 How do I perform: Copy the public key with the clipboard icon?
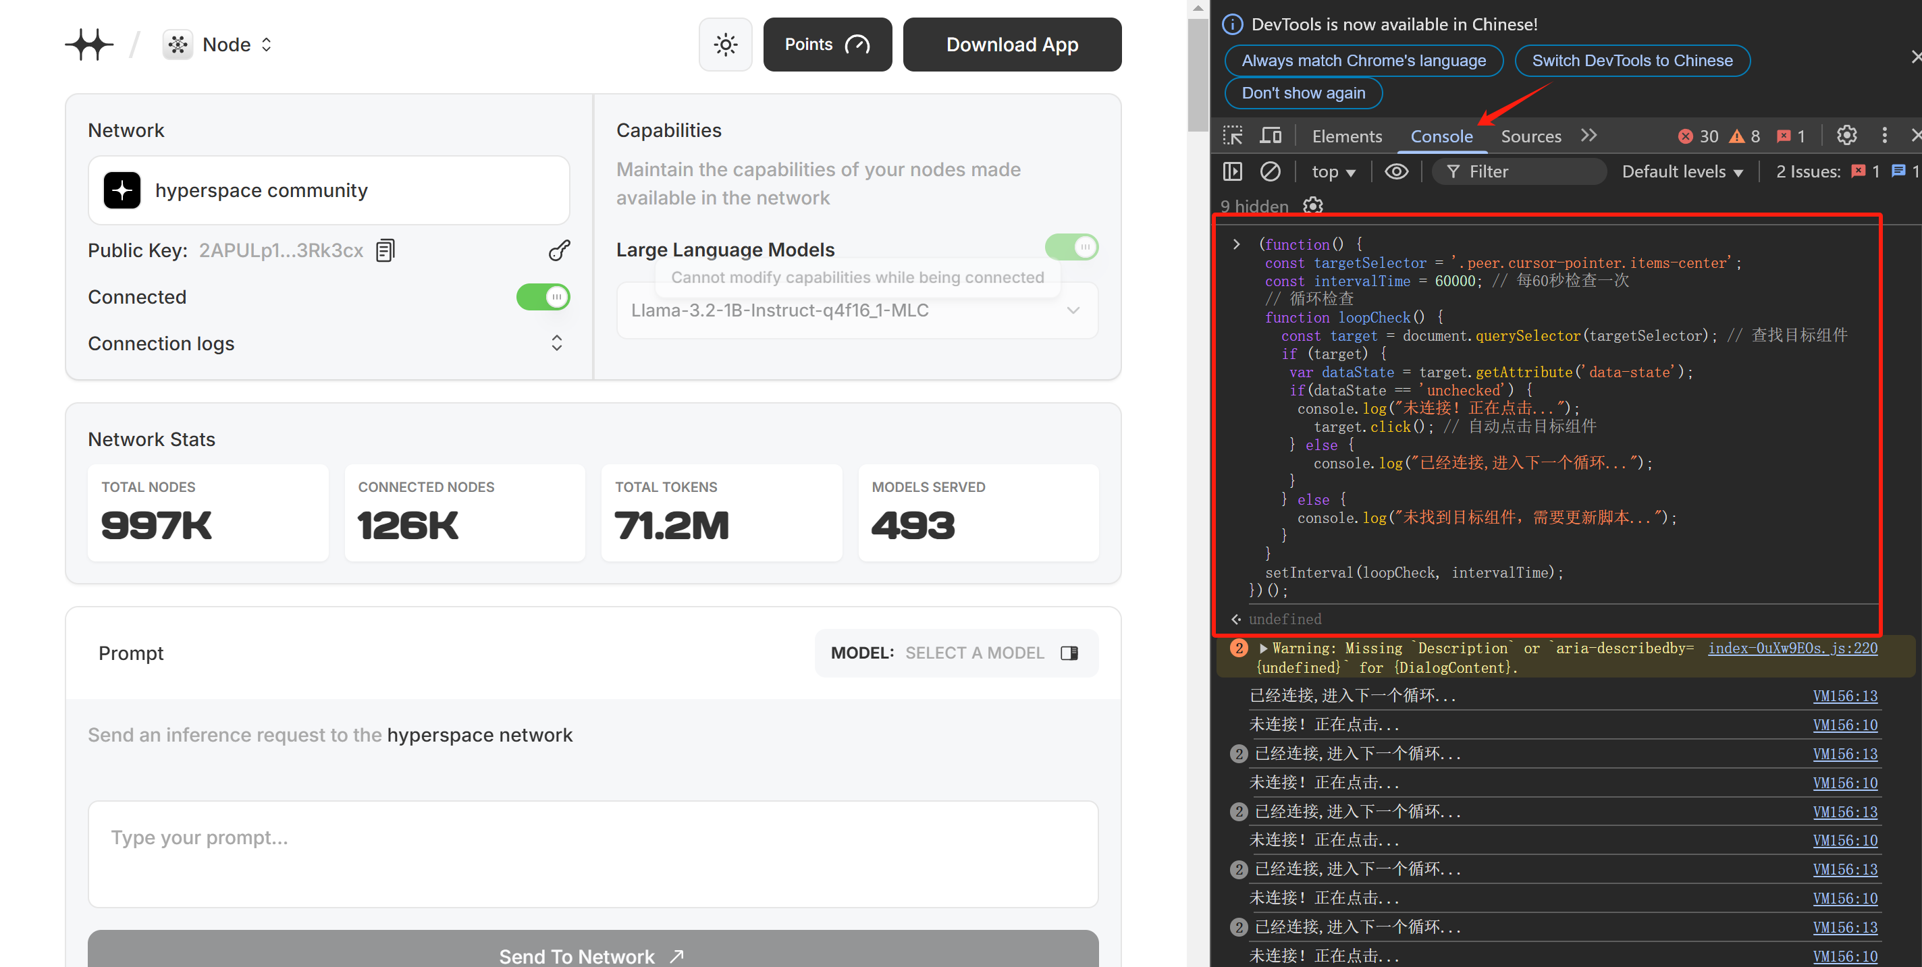point(385,250)
